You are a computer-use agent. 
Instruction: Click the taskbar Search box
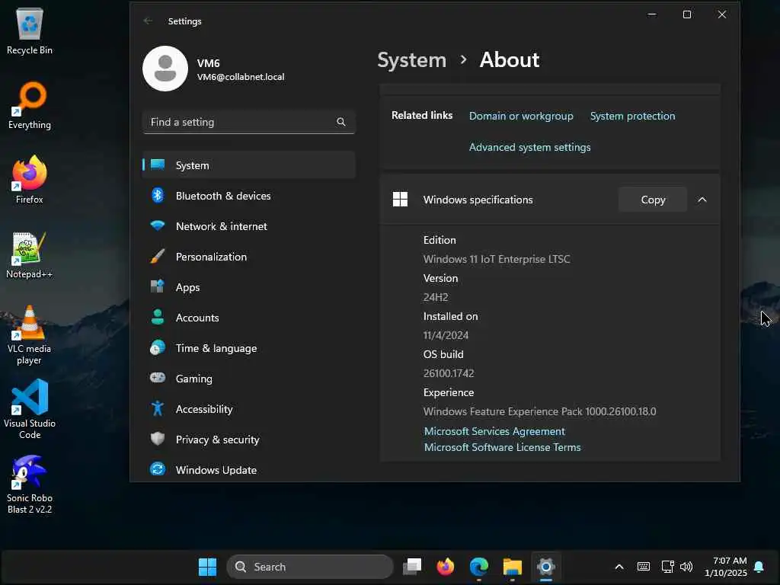point(310,567)
